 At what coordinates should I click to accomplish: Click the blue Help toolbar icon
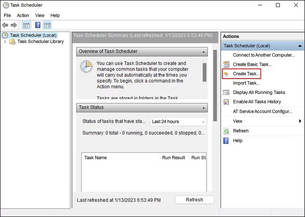point(38,25)
